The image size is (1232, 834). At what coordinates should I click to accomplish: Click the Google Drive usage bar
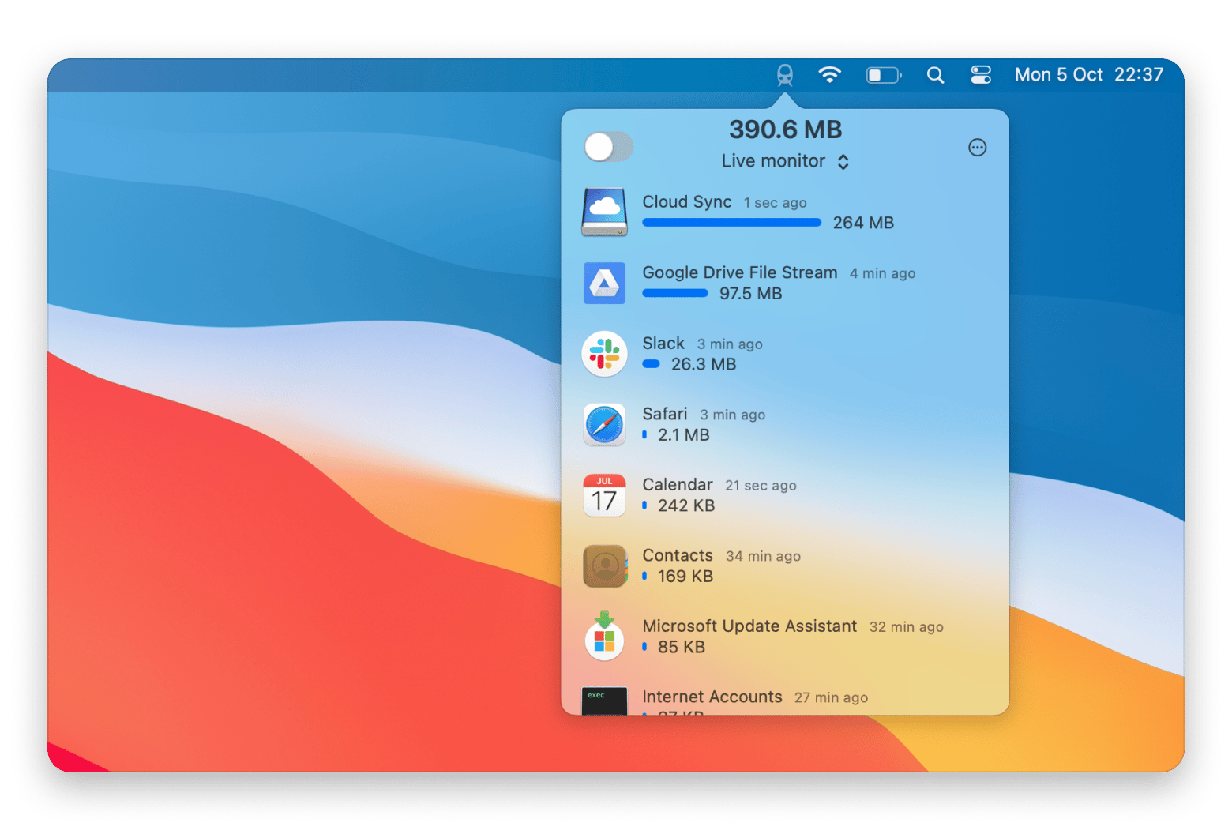(675, 293)
